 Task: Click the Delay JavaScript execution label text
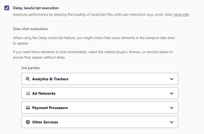pos(36,8)
